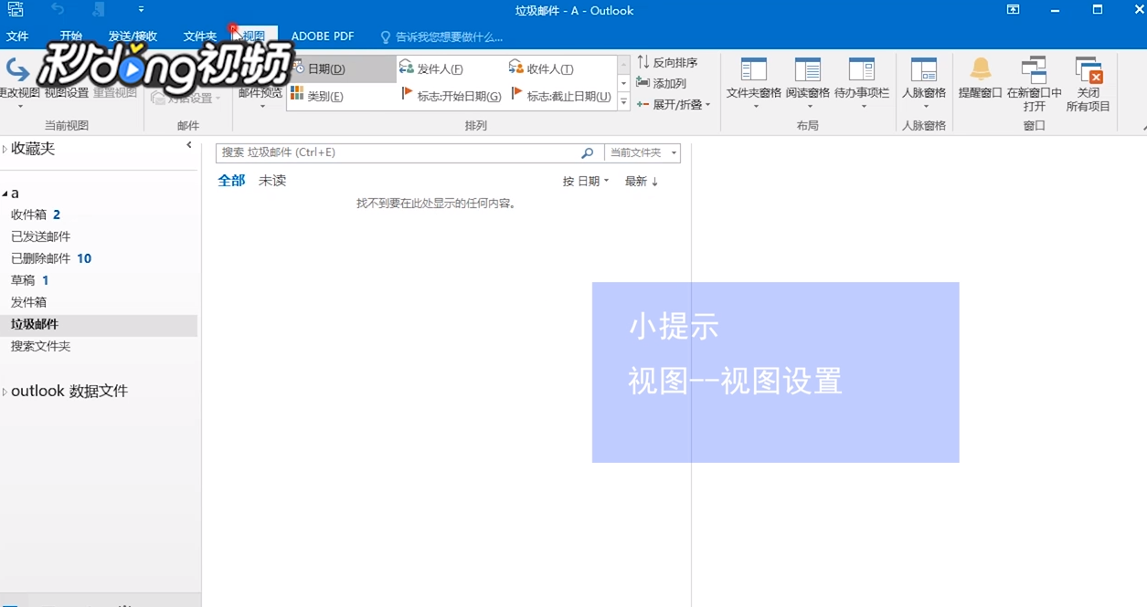Click 添加列 button

(x=661, y=83)
